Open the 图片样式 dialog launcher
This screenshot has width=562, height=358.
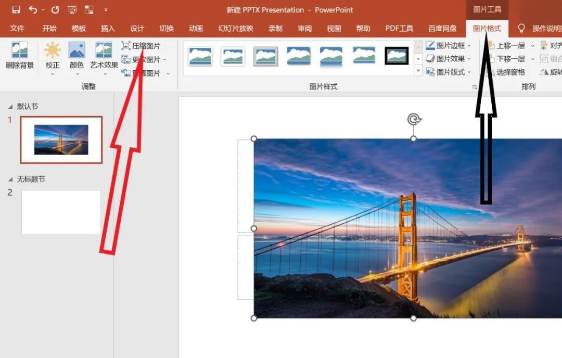coord(475,87)
